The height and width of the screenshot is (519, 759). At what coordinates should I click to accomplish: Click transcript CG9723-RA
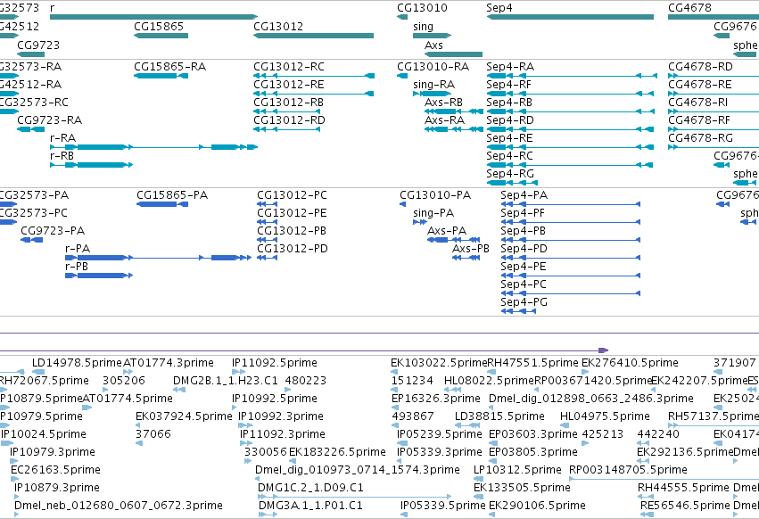(x=31, y=129)
